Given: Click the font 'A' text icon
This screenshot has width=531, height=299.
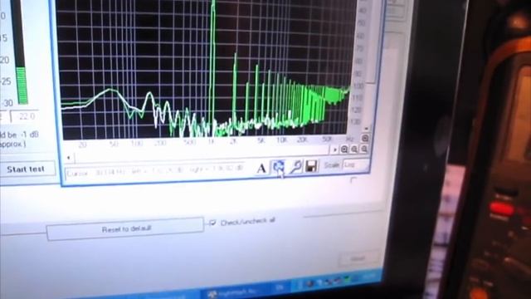Looking at the screenshot, I should (261, 168).
